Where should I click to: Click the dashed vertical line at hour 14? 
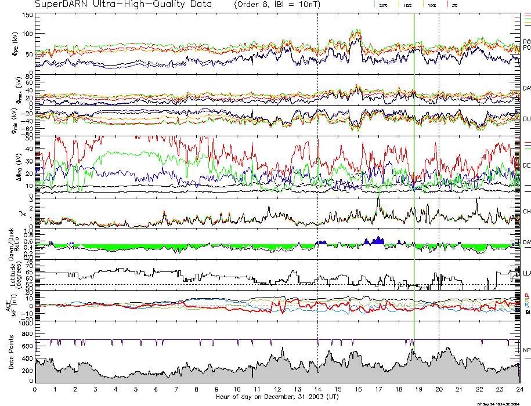(x=318, y=174)
